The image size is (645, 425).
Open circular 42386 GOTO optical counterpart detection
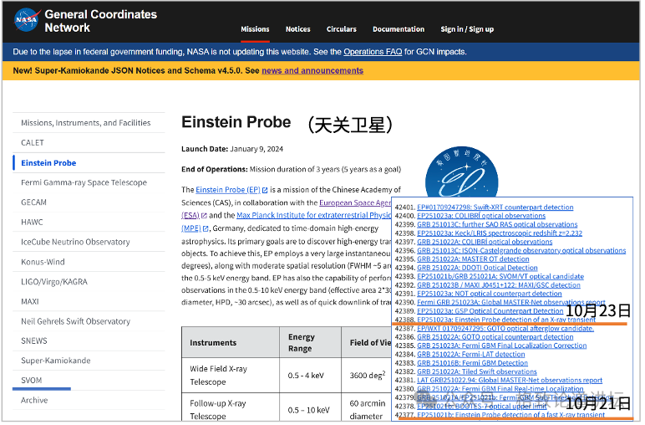497,338
